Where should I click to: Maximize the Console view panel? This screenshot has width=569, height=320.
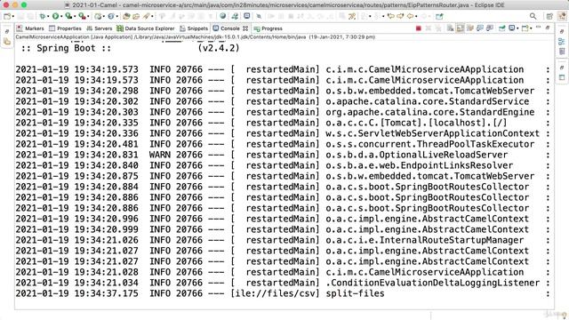[x=548, y=28]
